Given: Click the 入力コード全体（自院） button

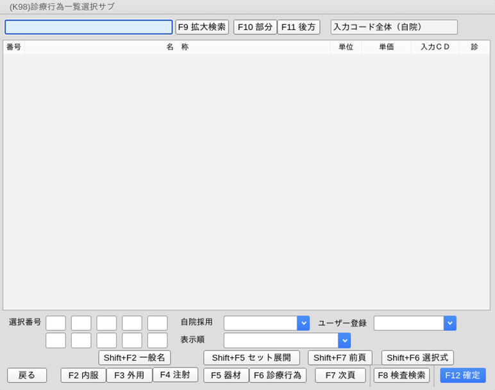Looking at the screenshot, I should click(394, 27).
